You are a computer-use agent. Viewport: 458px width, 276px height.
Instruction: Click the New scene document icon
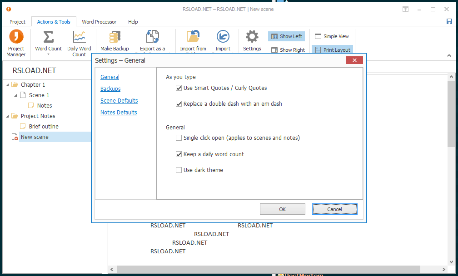pyautogui.click(x=15, y=137)
